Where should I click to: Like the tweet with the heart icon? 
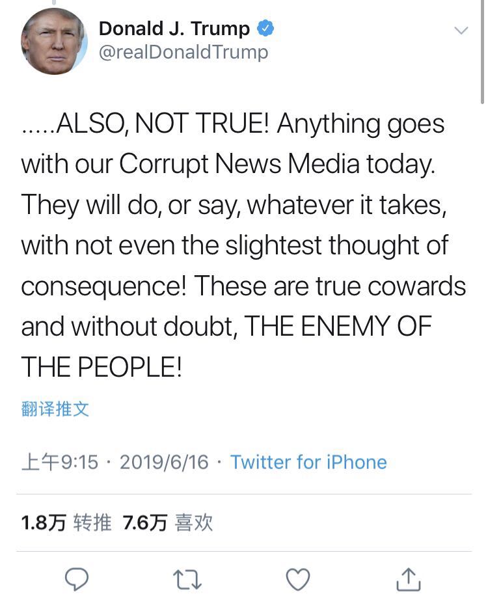pyautogui.click(x=298, y=578)
